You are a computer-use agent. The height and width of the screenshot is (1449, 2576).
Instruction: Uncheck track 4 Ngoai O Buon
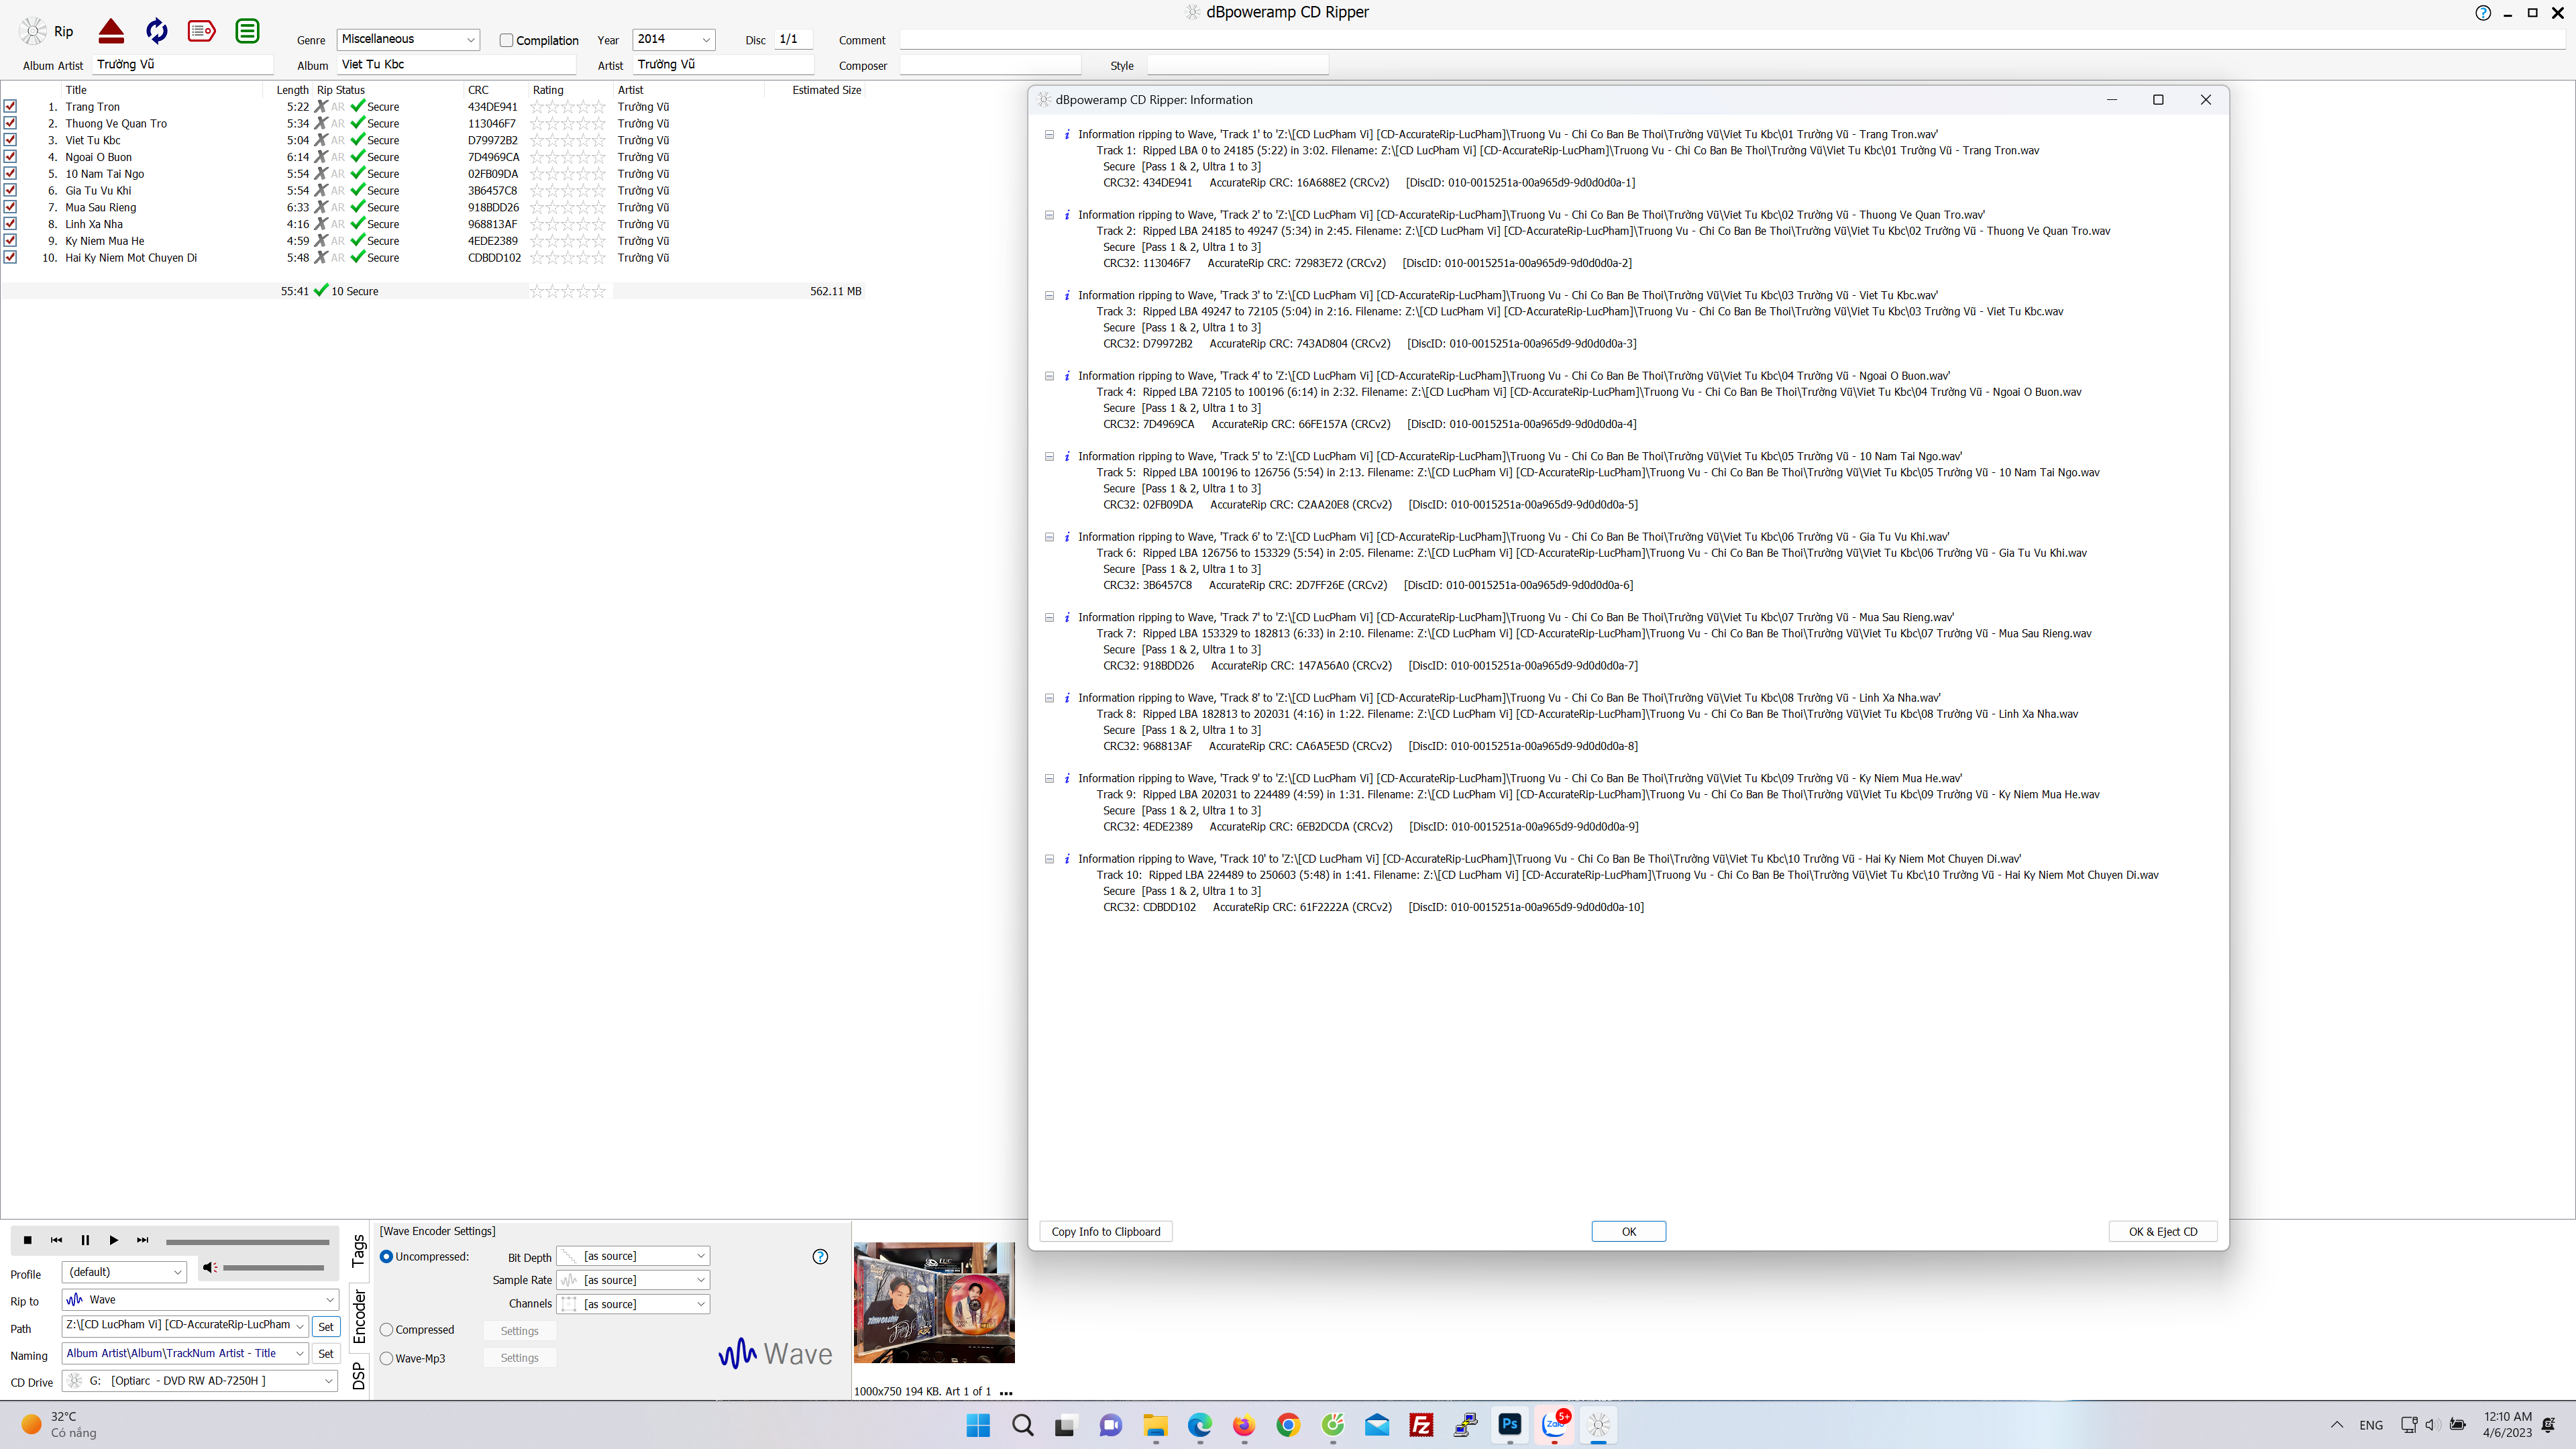(x=10, y=157)
